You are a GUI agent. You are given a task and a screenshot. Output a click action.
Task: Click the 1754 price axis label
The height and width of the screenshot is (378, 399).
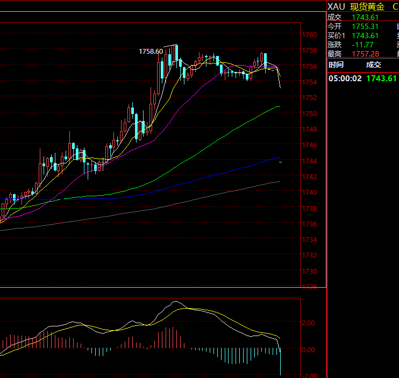tap(309, 82)
